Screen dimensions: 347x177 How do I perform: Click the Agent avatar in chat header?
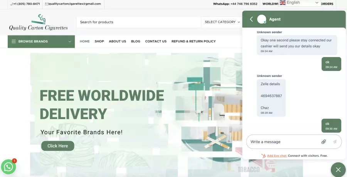click(262, 19)
